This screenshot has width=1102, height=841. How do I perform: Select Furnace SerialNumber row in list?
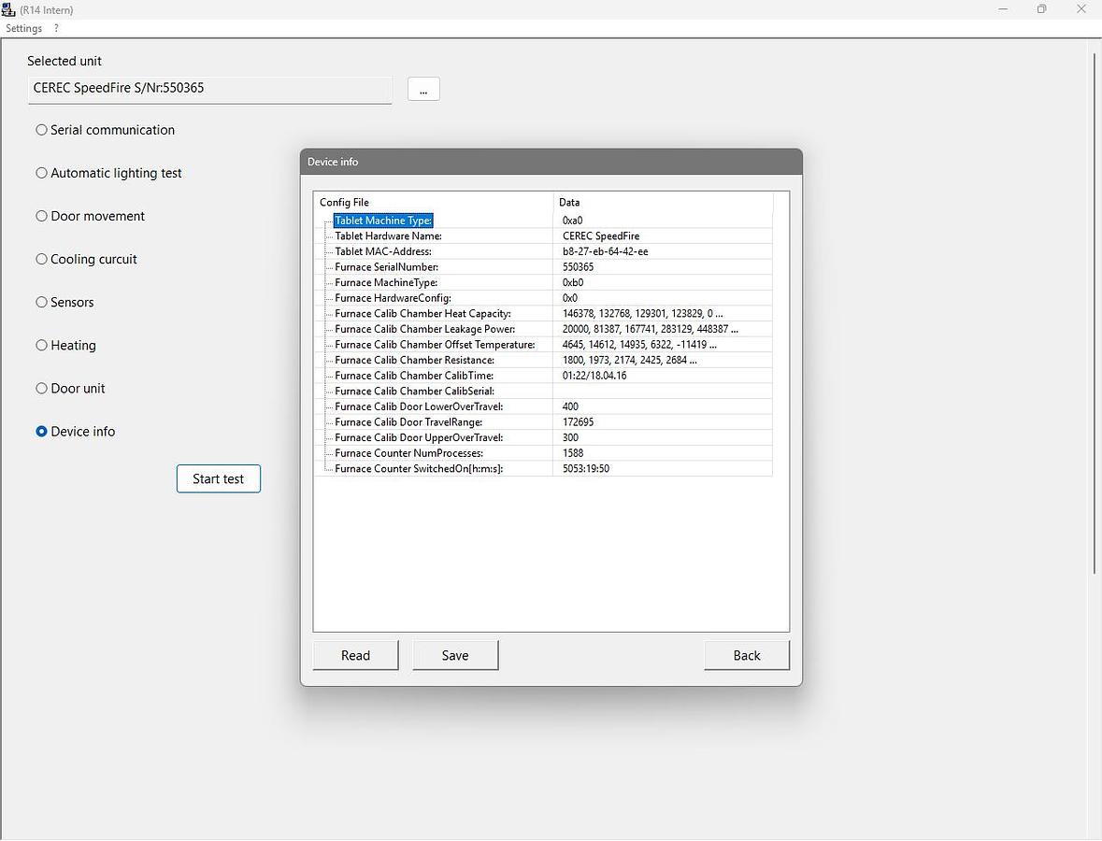(x=386, y=267)
